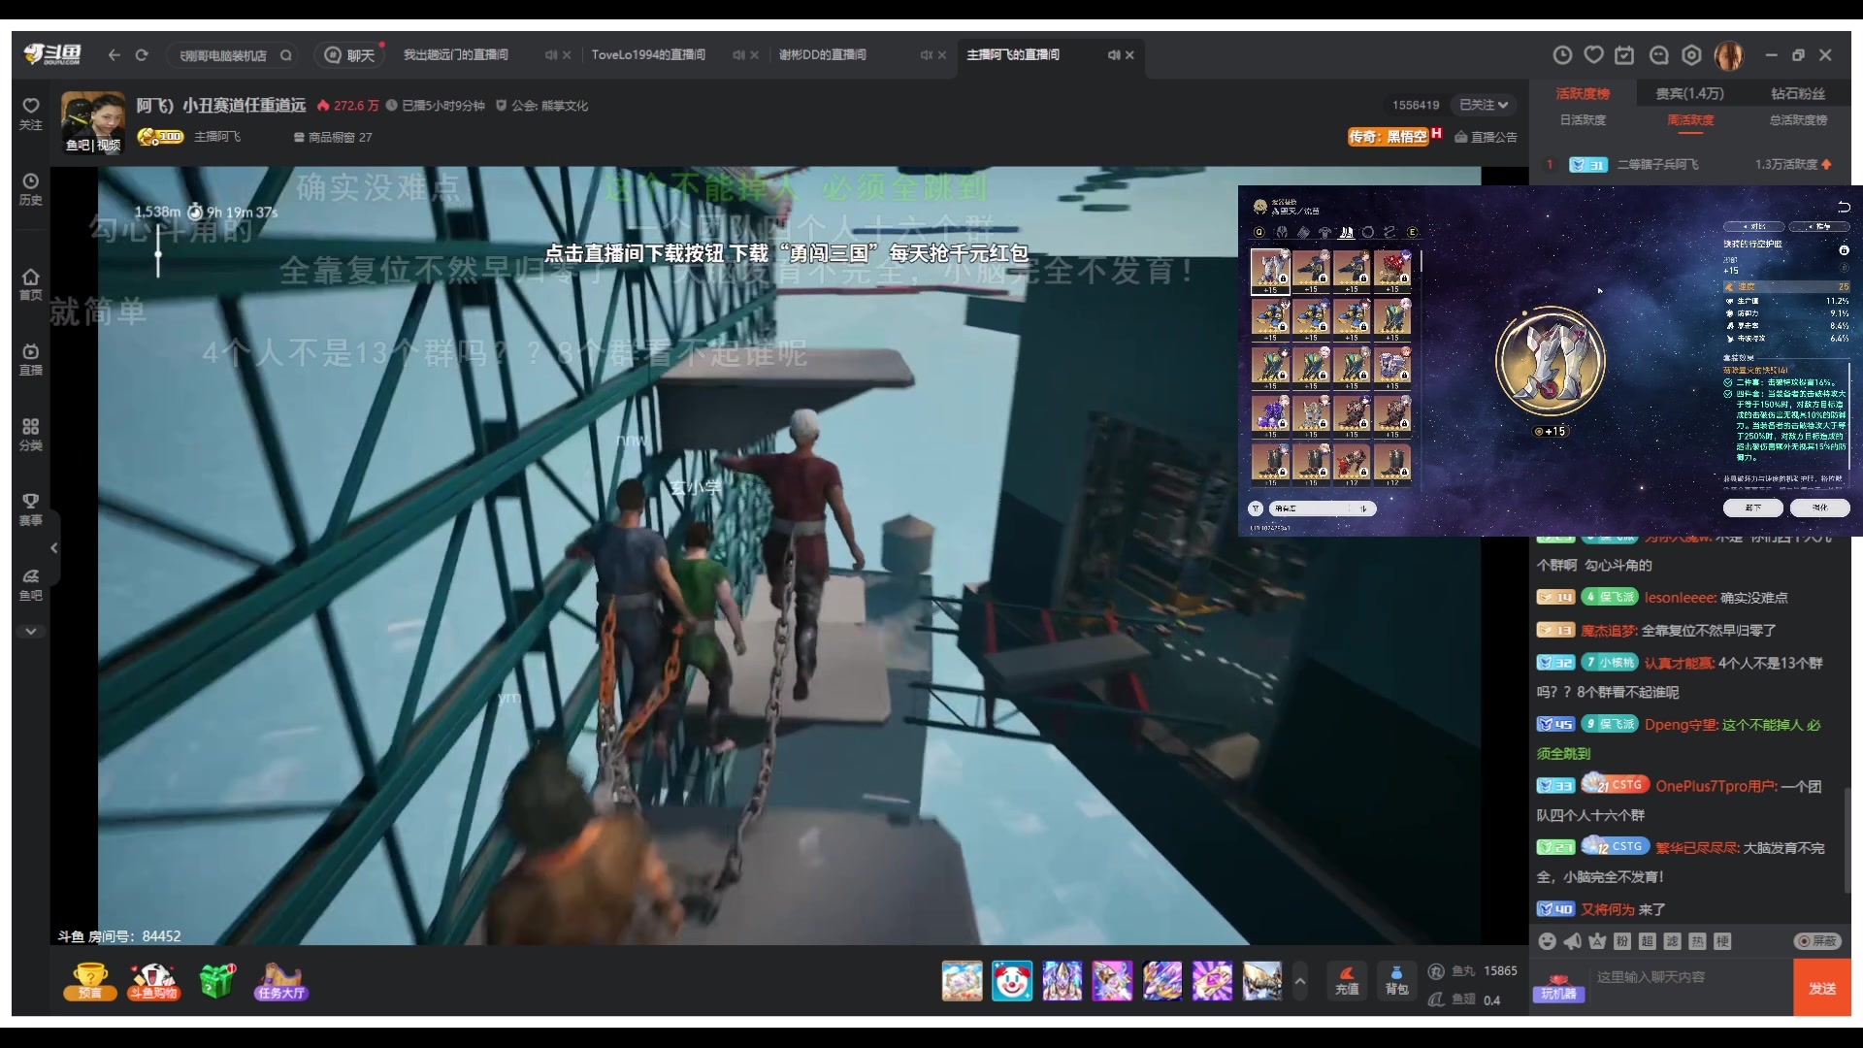Screen dimensions: 1863x1048
Task: Select the 贵宾(1.4万) tab
Action: click(x=1689, y=94)
